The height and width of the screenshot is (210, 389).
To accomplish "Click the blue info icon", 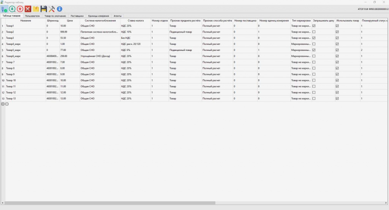I will click(60, 9).
